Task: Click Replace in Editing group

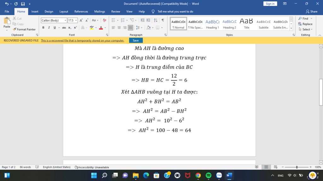Action: click(305, 24)
